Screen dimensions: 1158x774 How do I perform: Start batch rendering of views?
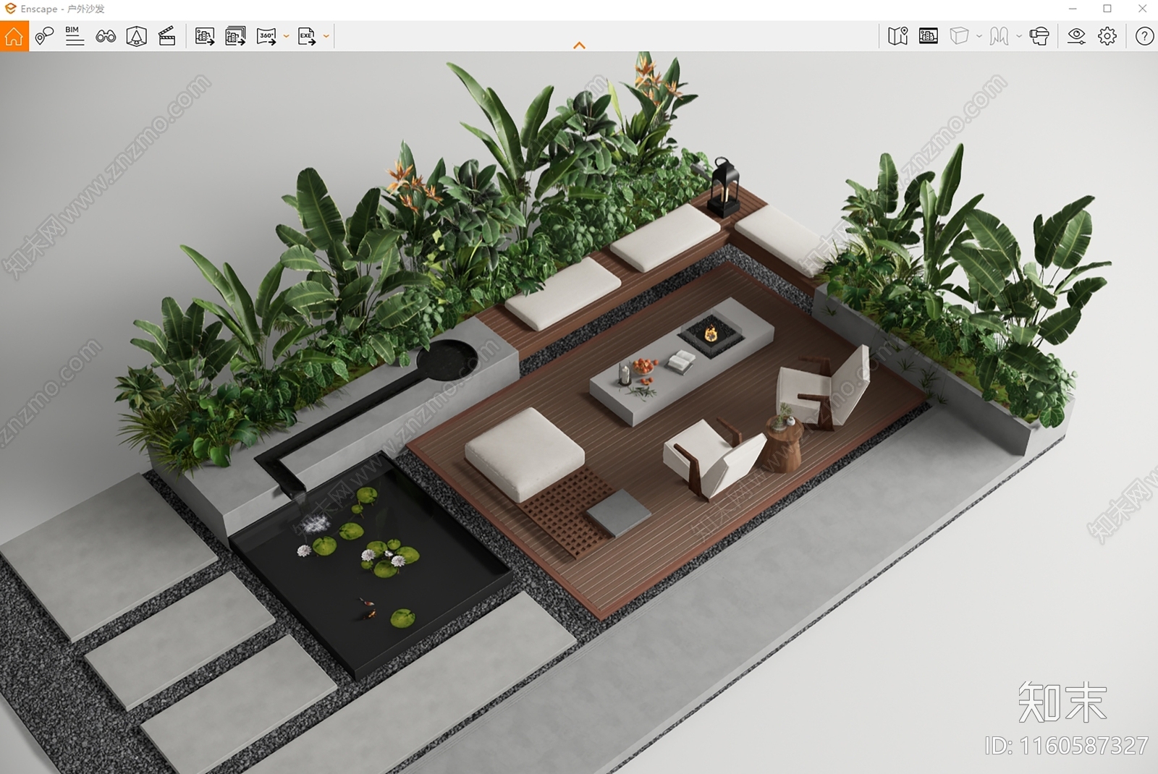pyautogui.click(x=235, y=35)
